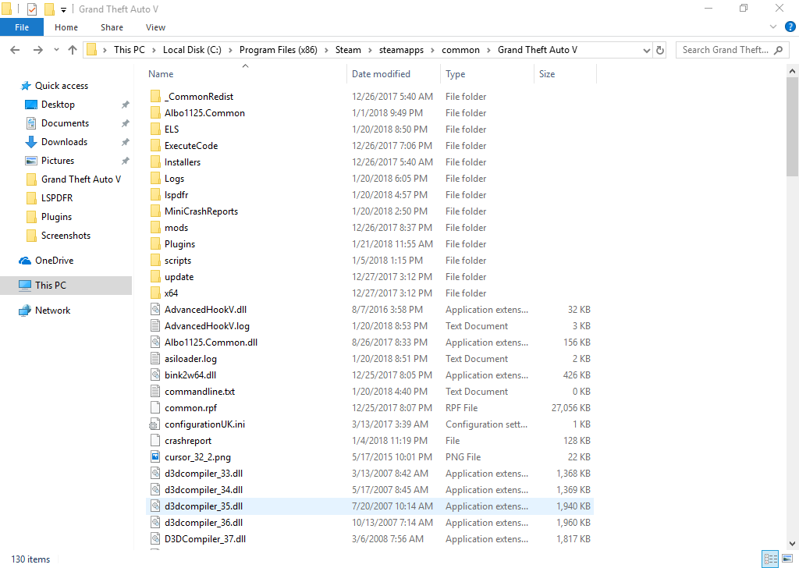Select the lspdfr folder icon
The width and height of the screenshot is (799, 568).
155,194
